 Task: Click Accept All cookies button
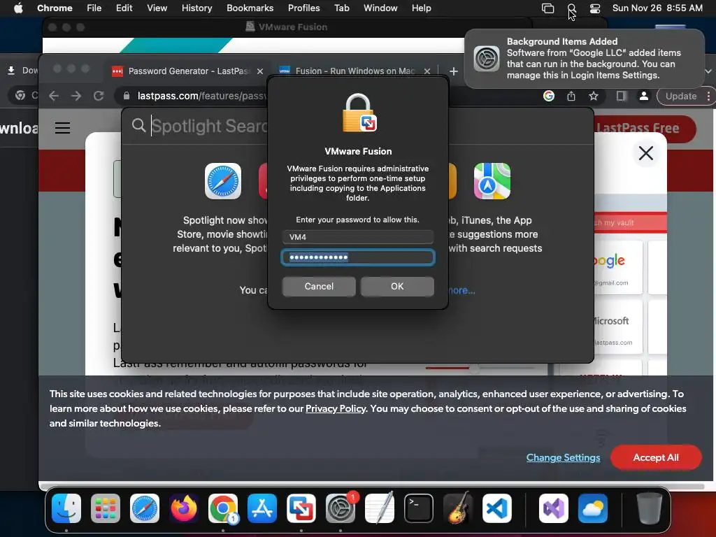tap(656, 457)
